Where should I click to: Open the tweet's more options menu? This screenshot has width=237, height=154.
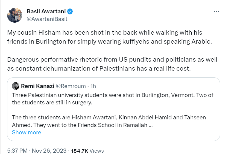(216, 11)
